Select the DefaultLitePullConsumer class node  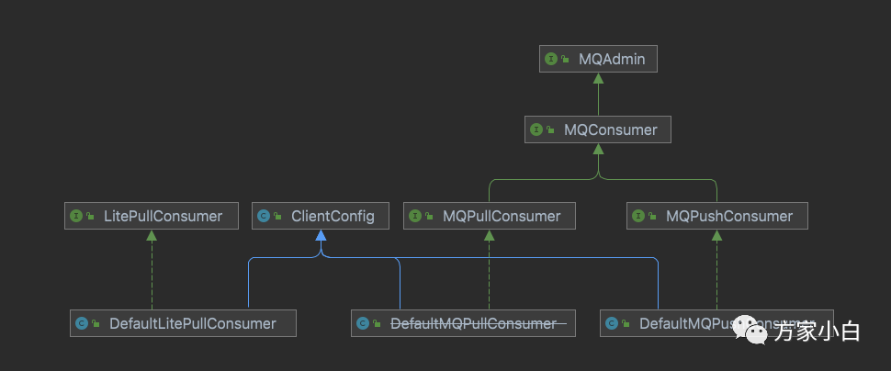pyautogui.click(x=183, y=323)
